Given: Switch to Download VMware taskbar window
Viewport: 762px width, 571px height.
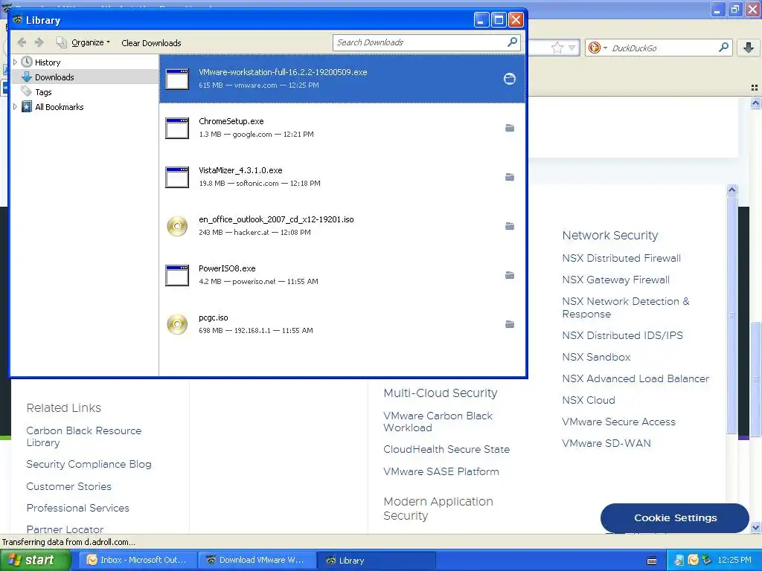Looking at the screenshot, I should pos(257,560).
